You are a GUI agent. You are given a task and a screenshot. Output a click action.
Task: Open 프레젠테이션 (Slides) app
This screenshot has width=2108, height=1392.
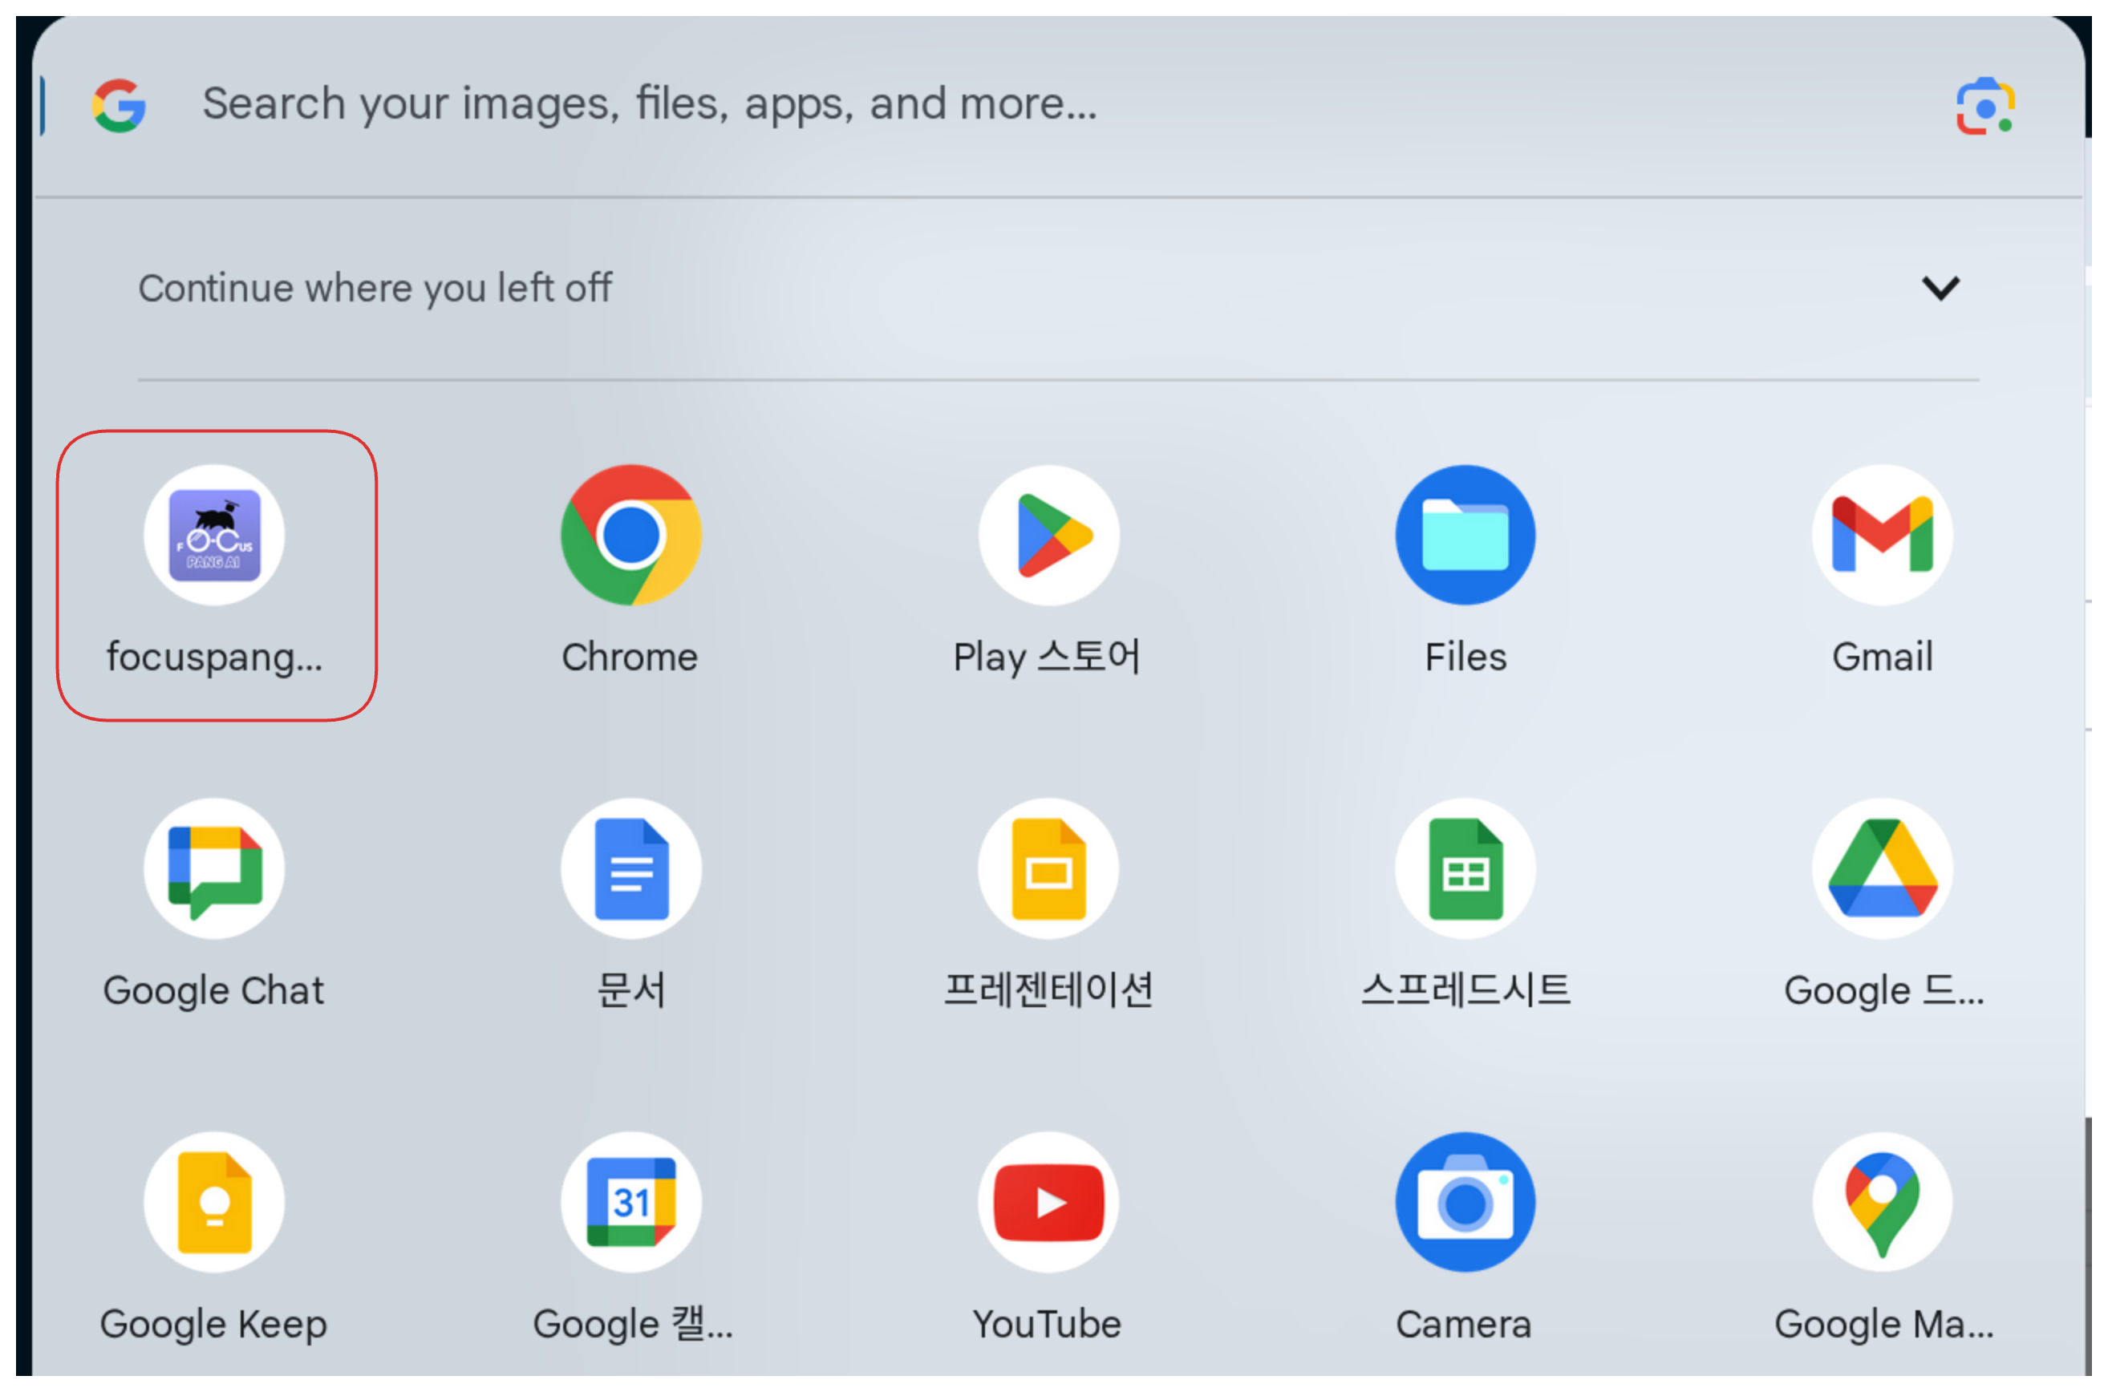click(1048, 870)
